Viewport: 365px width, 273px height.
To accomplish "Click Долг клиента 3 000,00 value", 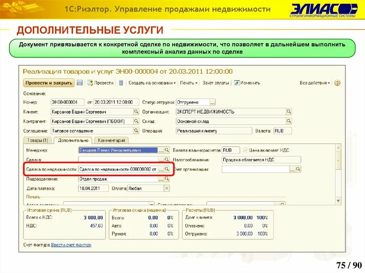I will click(243, 218).
